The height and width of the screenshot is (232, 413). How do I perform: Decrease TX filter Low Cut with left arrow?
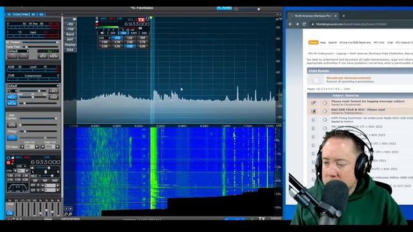click(22, 147)
